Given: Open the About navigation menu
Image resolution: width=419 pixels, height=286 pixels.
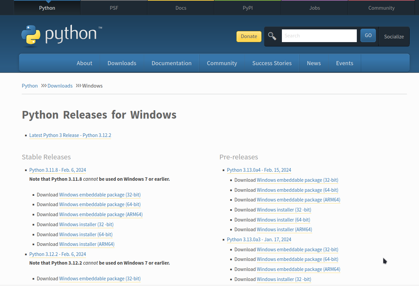Looking at the screenshot, I should click(84, 63).
